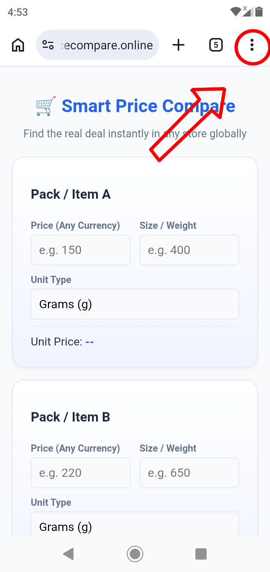The width and height of the screenshot is (270, 572).
Task: Tap the Pack / Item A title
Action: (x=70, y=194)
